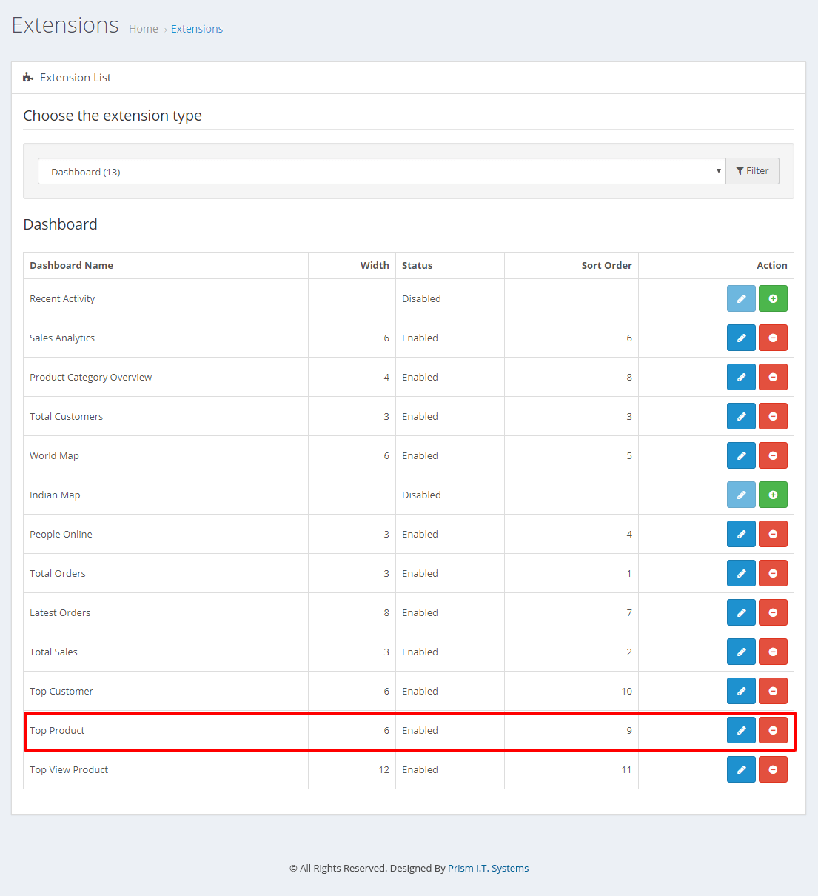Viewport: 818px width, 896px height.
Task: Visit the Prism I.T. Systems link
Action: (489, 868)
